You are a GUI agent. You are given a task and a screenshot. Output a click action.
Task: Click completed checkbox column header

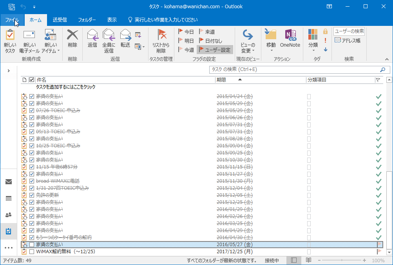click(32, 80)
